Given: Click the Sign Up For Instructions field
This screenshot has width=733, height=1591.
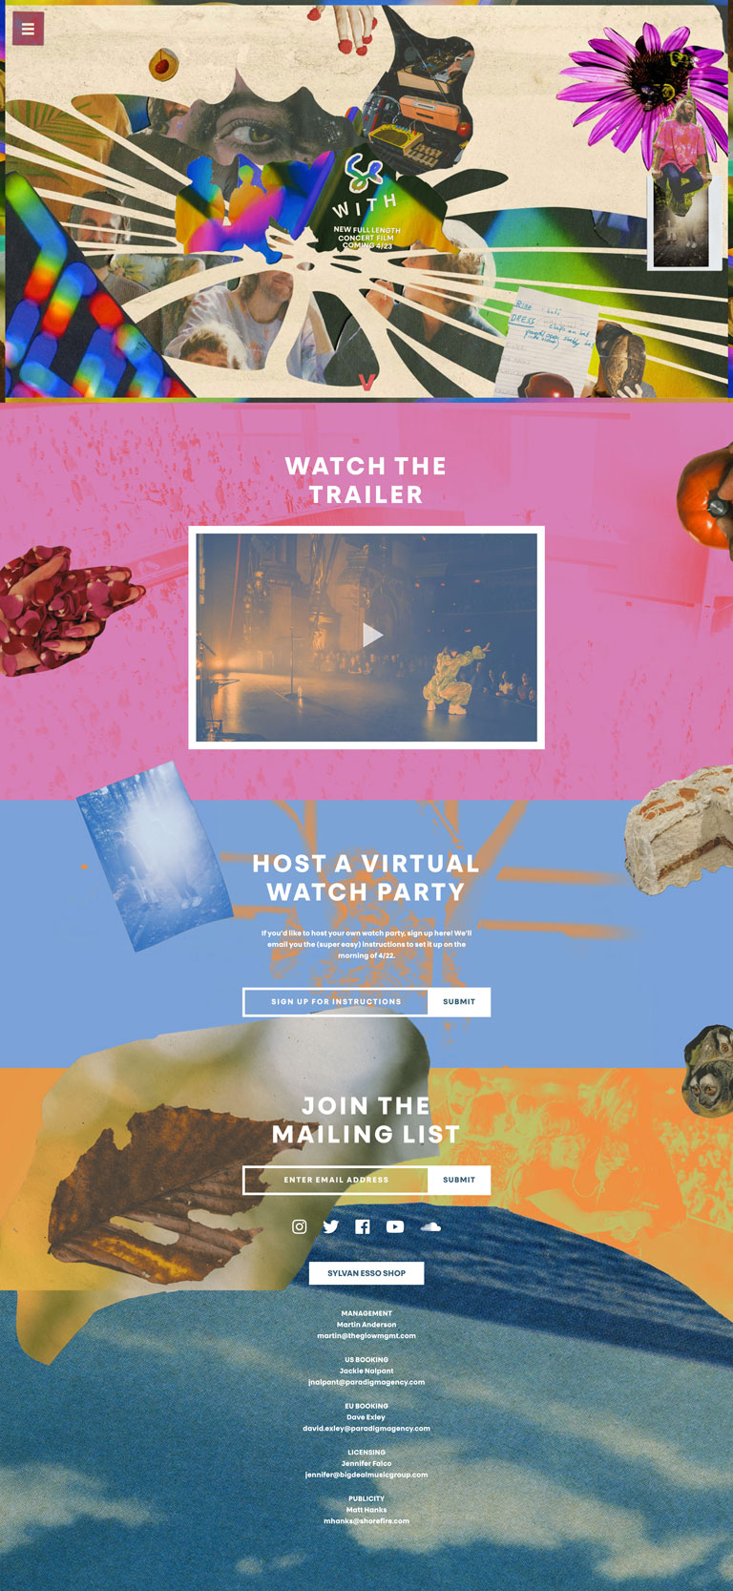Looking at the screenshot, I should tap(336, 1002).
